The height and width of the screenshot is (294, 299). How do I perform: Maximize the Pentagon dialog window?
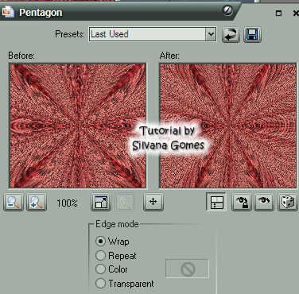pyautogui.click(x=278, y=13)
